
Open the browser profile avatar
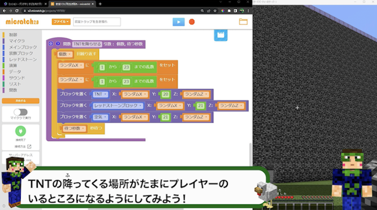pos(241,11)
